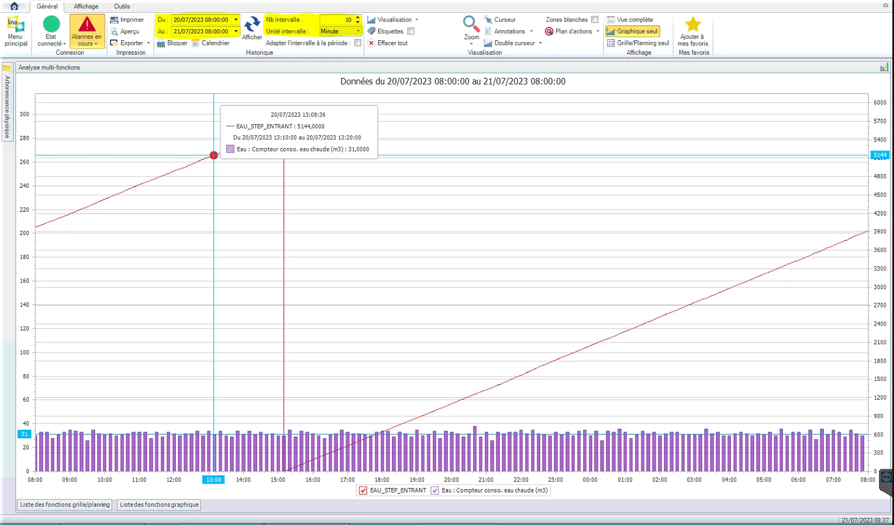
Task: Expand the Exporter dropdown arrow
Action: [x=148, y=43]
